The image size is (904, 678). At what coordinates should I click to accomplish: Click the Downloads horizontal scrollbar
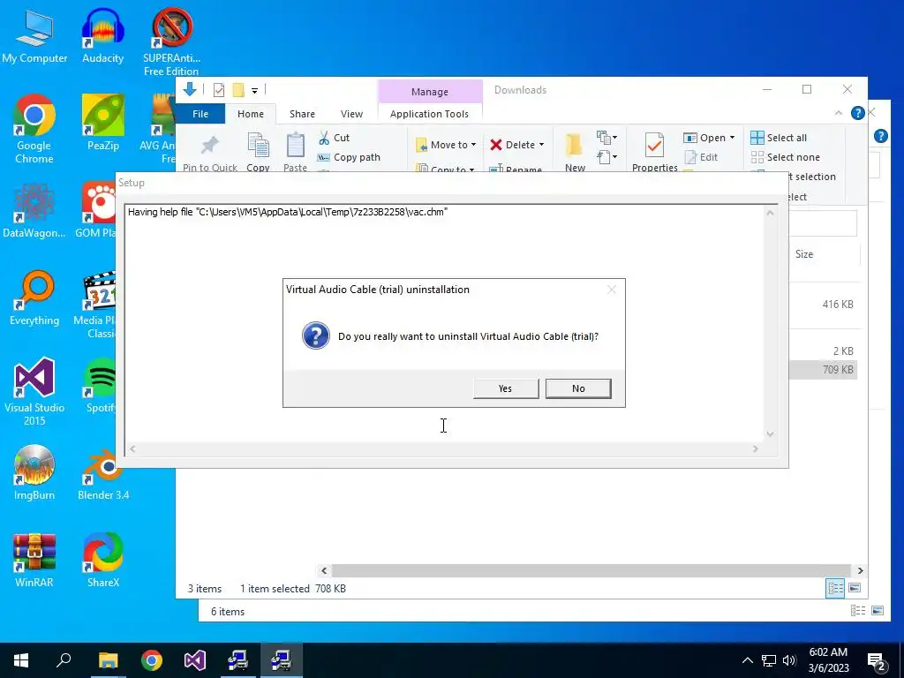[x=591, y=571]
